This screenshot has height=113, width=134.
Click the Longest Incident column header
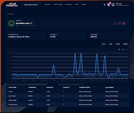(x=84, y=88)
